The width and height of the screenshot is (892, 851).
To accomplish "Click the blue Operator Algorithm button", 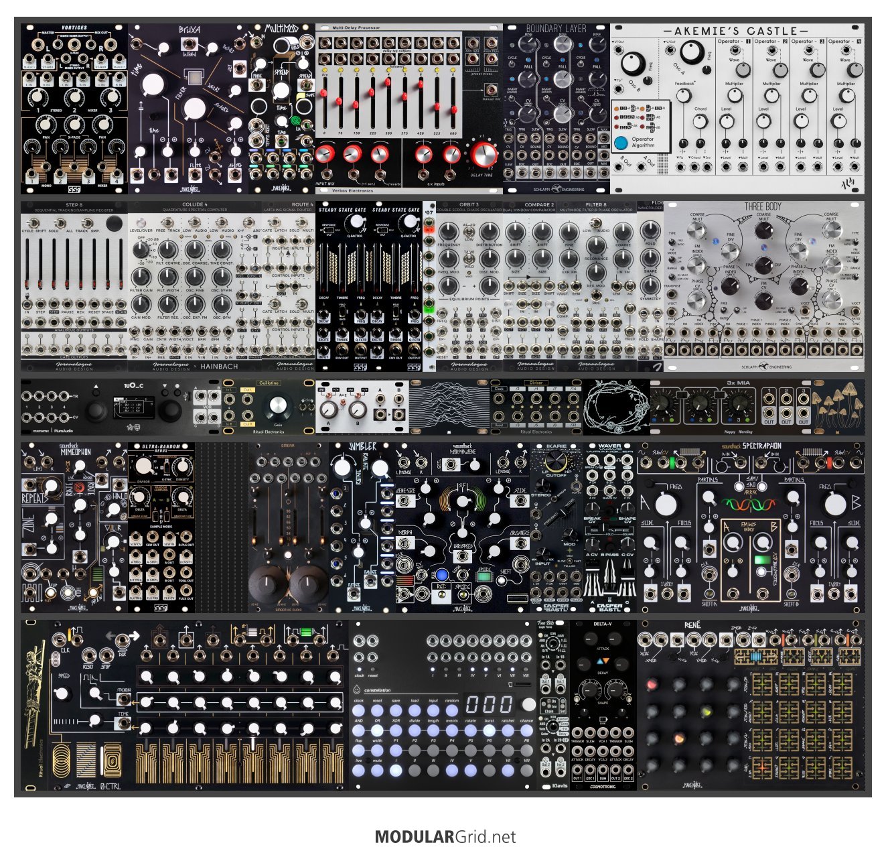I will click(x=621, y=143).
